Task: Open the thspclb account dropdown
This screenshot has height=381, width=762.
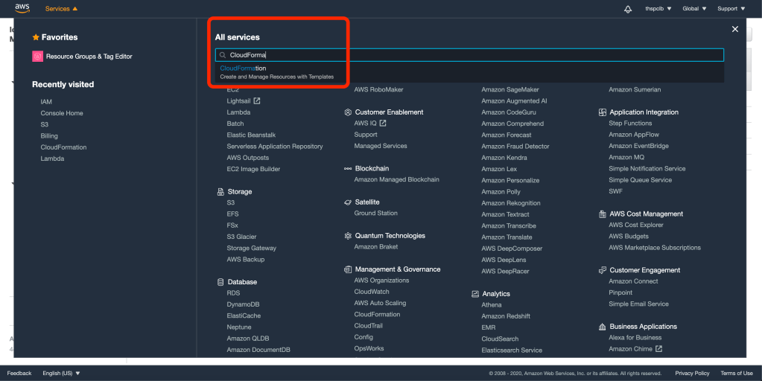Action: click(x=658, y=9)
